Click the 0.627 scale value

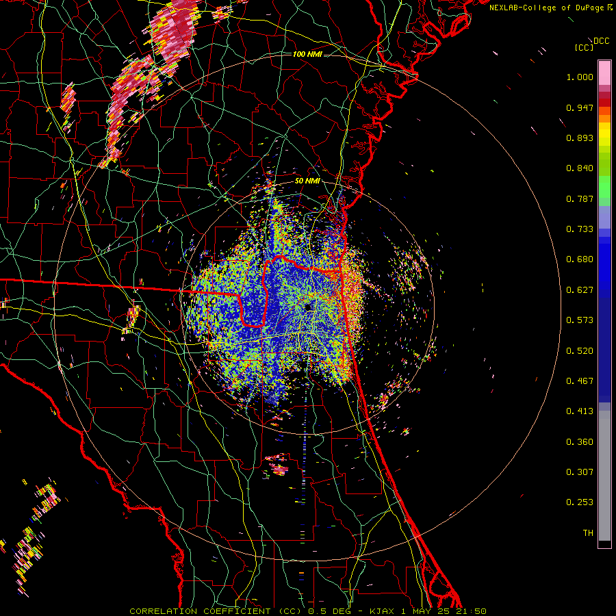tap(580, 290)
